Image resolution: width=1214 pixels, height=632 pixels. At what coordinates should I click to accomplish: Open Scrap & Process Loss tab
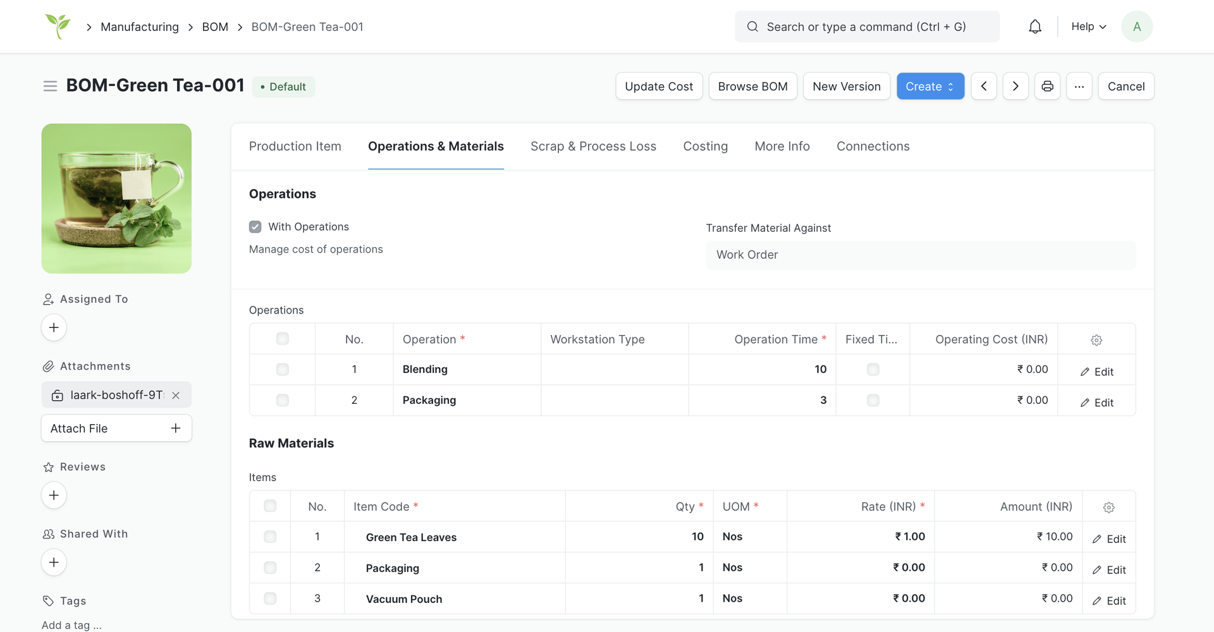(593, 146)
